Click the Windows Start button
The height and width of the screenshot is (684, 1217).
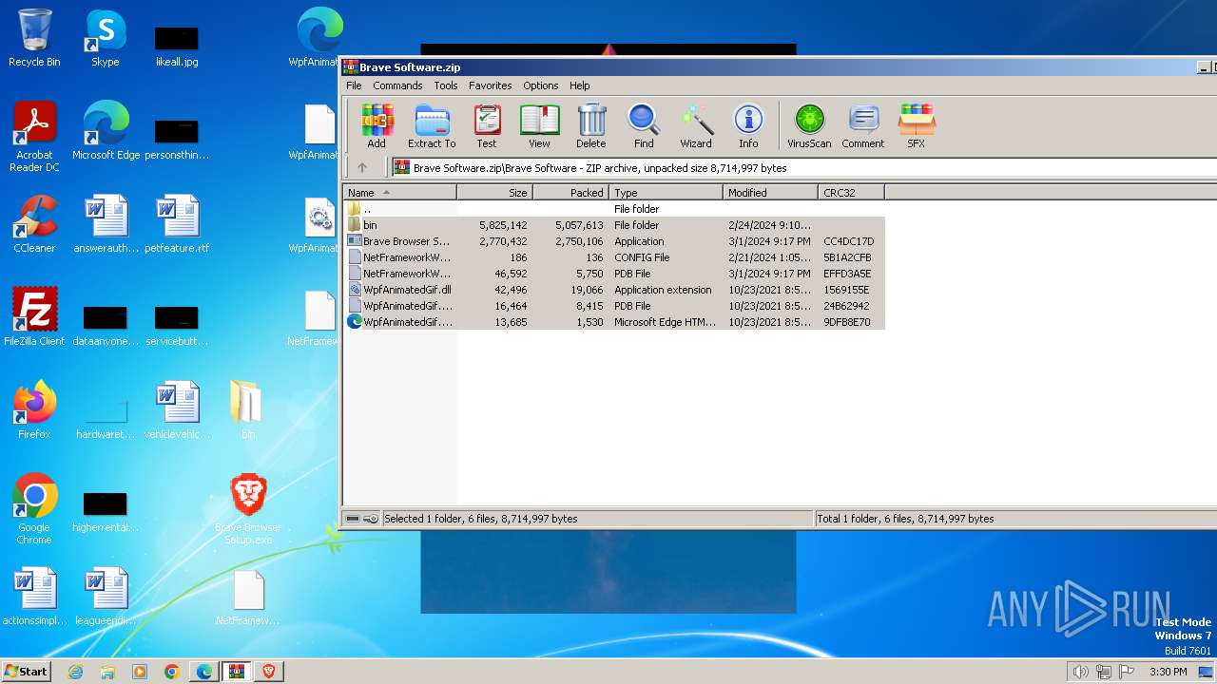(26, 671)
